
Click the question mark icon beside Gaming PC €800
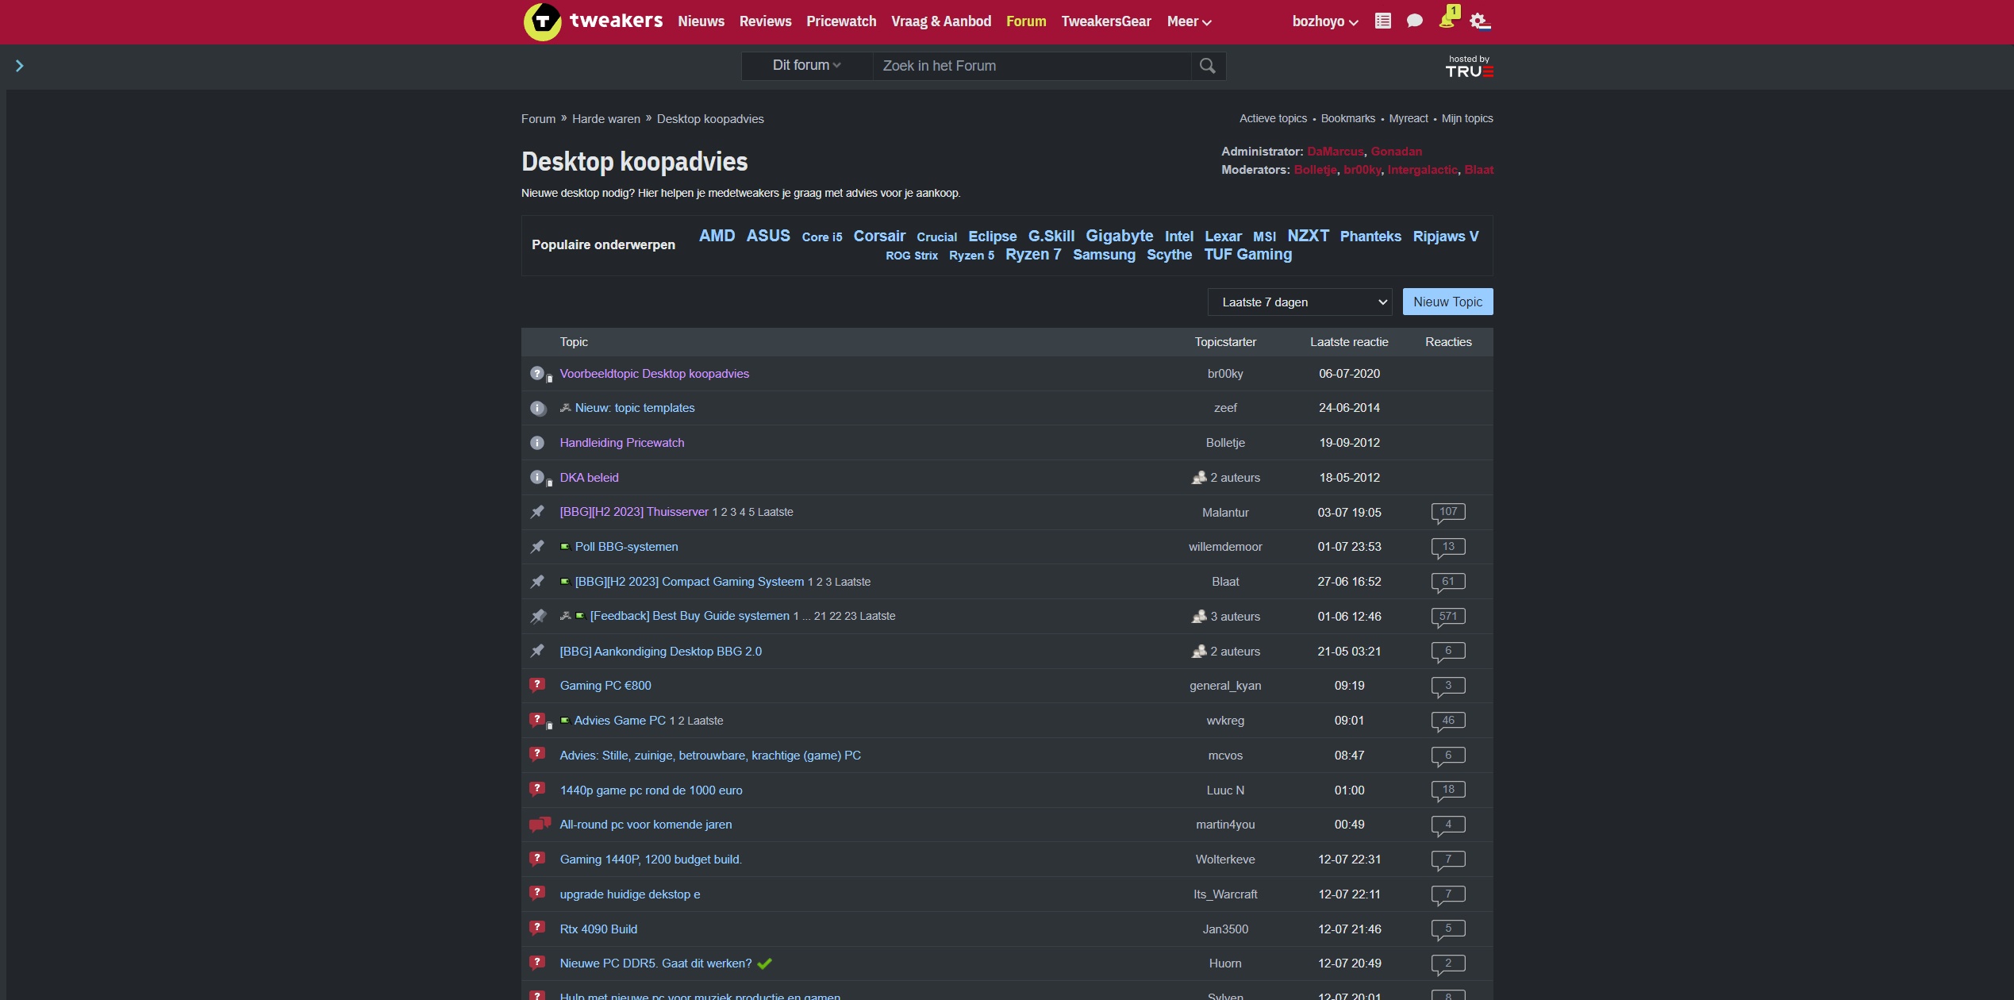(538, 685)
